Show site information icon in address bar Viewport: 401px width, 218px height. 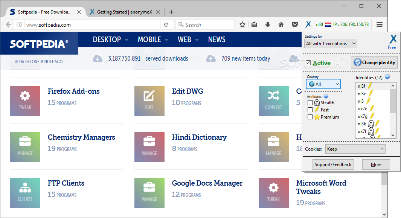point(19,24)
